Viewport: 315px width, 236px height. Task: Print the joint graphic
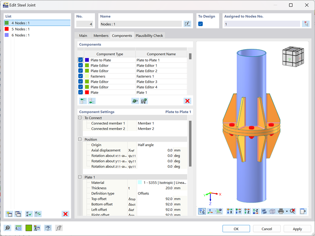tap(281, 211)
